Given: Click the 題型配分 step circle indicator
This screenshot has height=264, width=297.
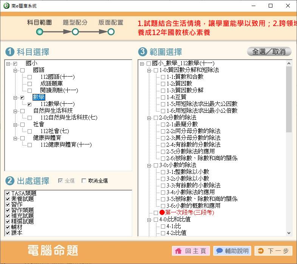Looking at the screenshot, I should tap(75, 32).
